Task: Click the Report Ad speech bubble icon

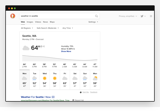Action: point(73,100)
